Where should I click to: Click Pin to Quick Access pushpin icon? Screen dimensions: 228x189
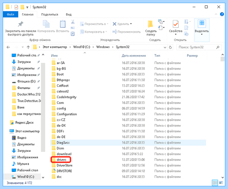click(21, 24)
